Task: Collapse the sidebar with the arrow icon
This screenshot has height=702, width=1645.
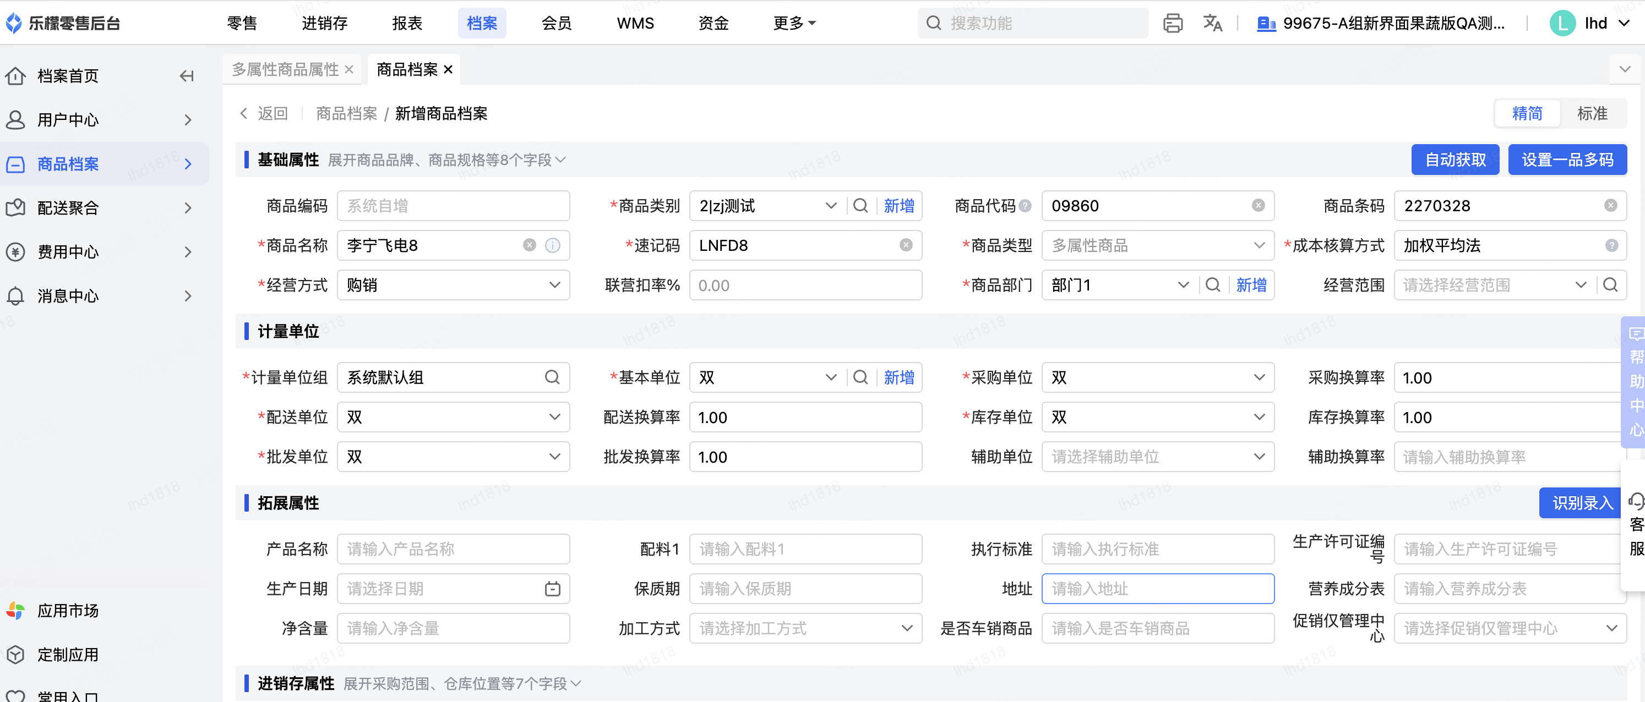Action: 187,76
